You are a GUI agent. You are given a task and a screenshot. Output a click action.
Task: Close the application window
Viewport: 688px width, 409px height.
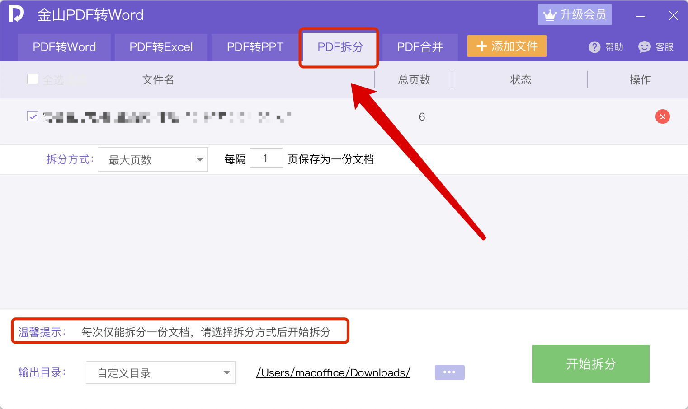coord(673,16)
